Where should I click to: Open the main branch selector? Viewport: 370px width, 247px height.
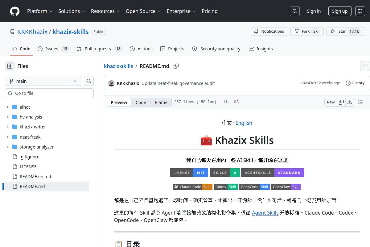click(43, 81)
